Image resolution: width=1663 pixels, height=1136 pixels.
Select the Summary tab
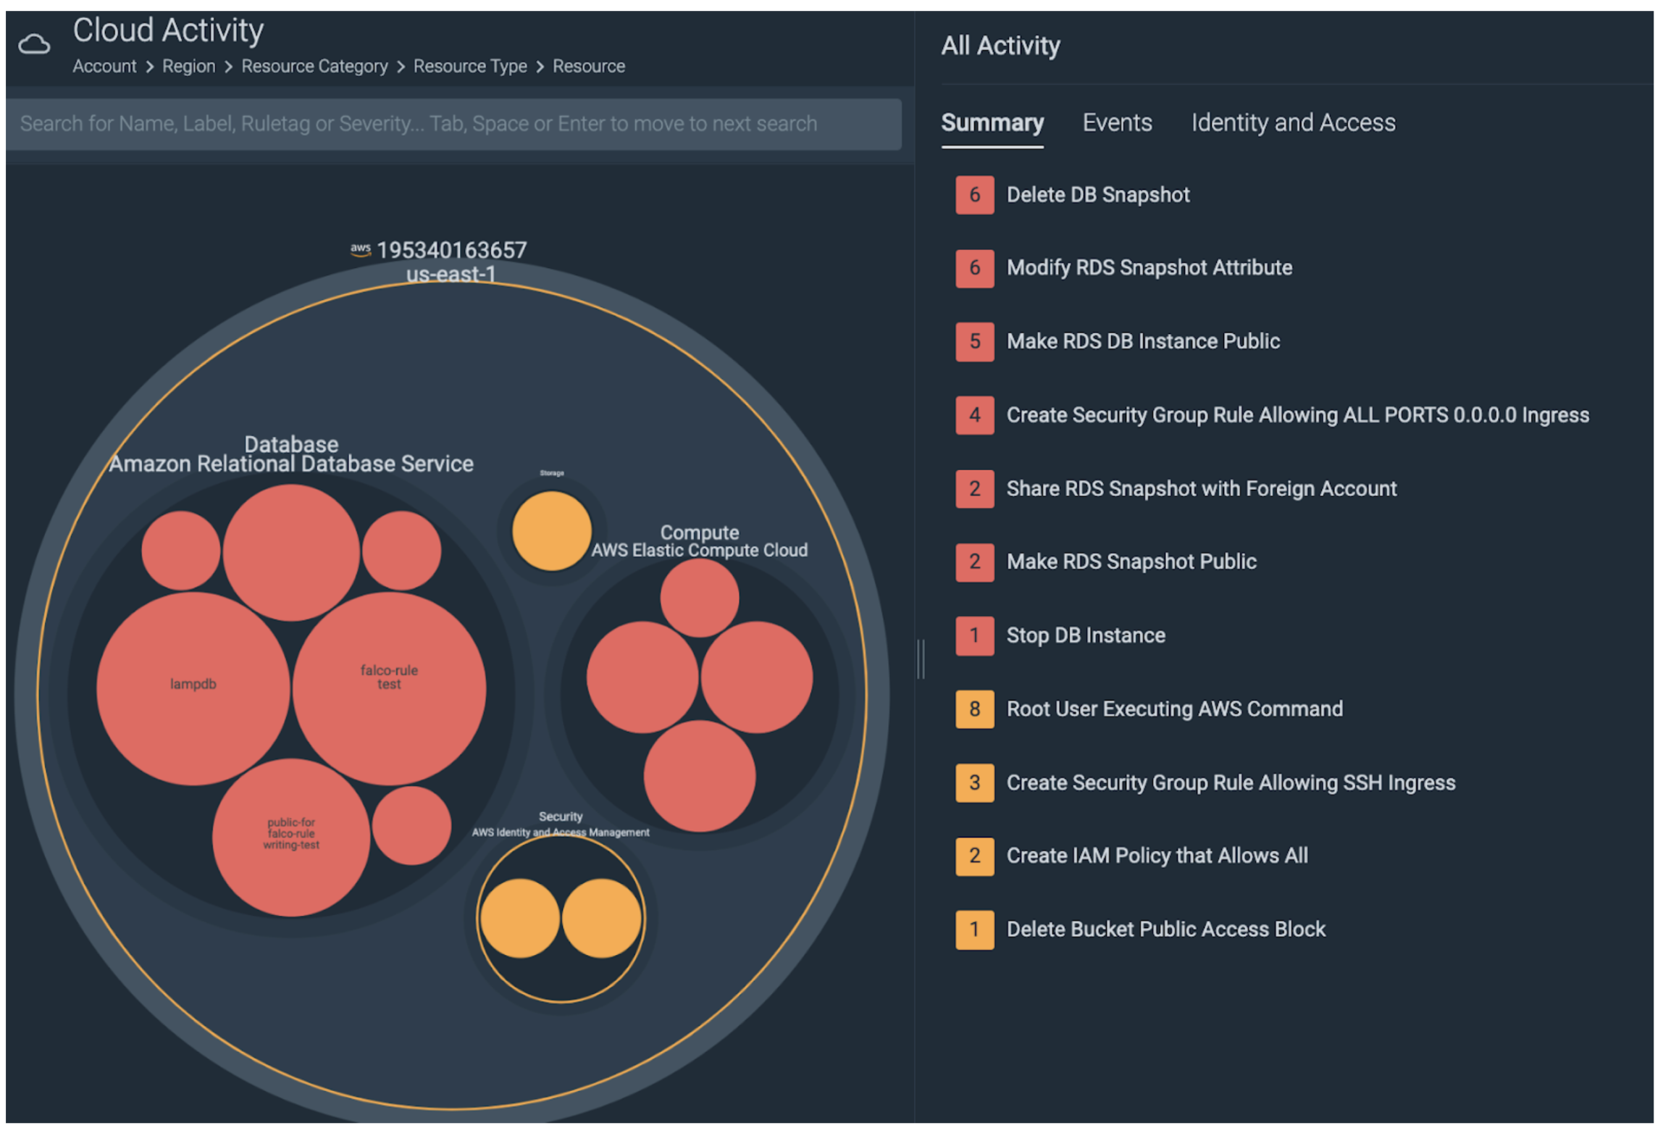click(x=992, y=122)
